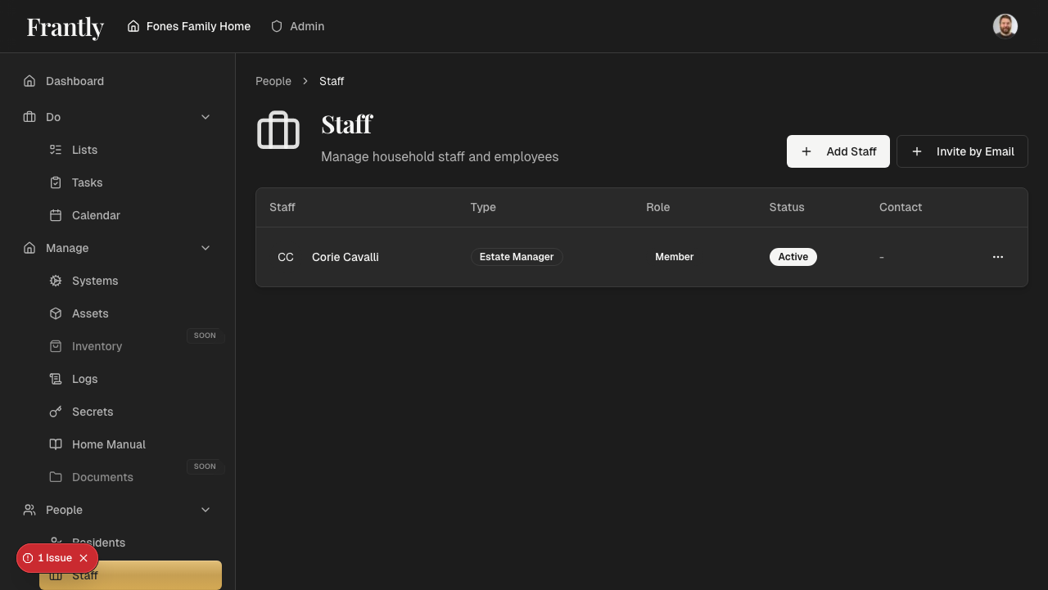This screenshot has width=1048, height=590.
Task: Open the Dashboard from the sidebar
Action: point(75,81)
